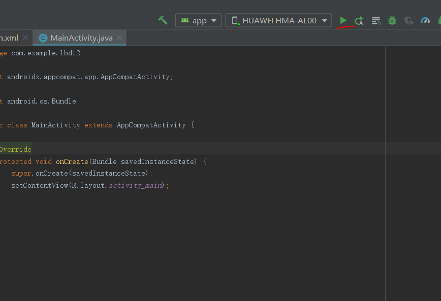The height and width of the screenshot is (301, 441).
Task: Click the 'MainActivity' class name in code
Action: coord(55,125)
